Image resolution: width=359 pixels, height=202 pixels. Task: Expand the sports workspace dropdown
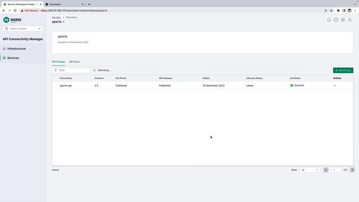tap(58, 22)
